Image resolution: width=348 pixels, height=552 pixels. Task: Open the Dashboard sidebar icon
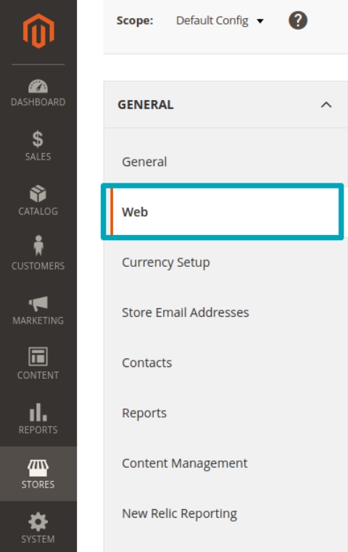pos(38,86)
